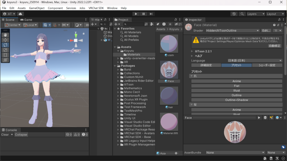Select the Hand tool in Scene view
This screenshot has height=161, width=287.
coord(6,35)
